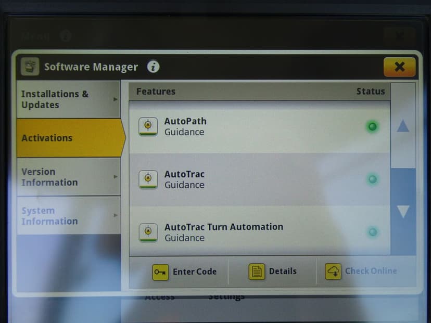
Task: Open System Information tab
Action: click(x=68, y=216)
